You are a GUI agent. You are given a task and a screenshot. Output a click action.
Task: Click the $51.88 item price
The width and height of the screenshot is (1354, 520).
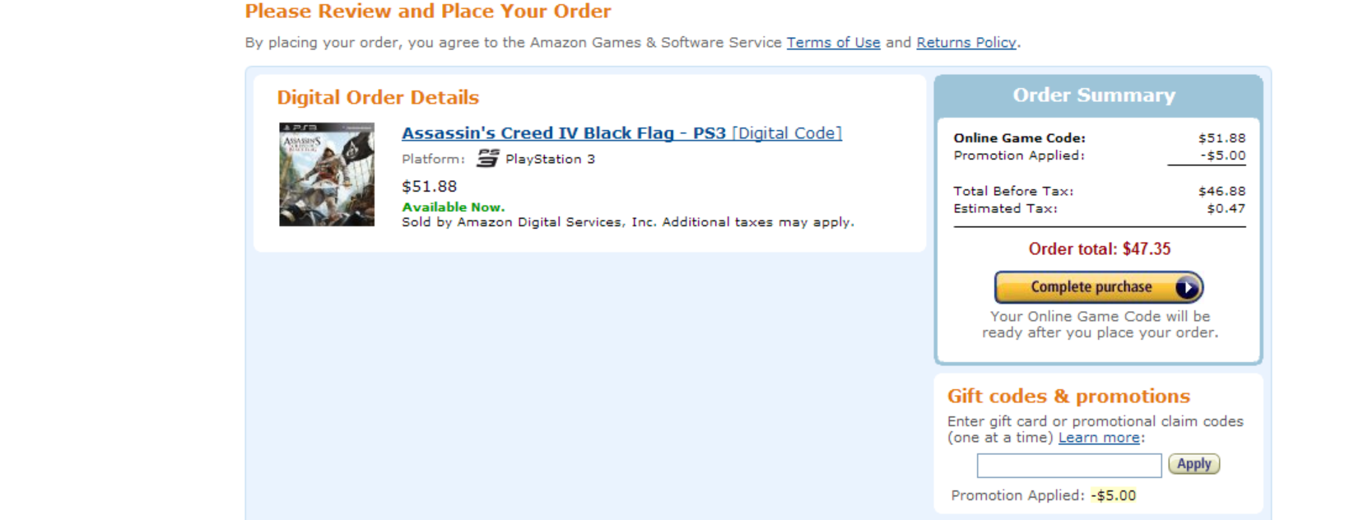(x=429, y=187)
